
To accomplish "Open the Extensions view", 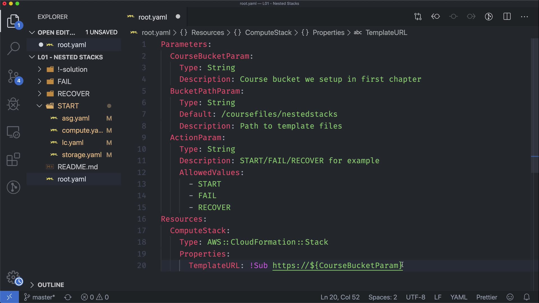I will click(13, 159).
